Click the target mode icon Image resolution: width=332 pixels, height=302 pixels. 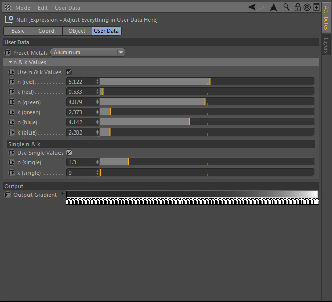coord(307,7)
